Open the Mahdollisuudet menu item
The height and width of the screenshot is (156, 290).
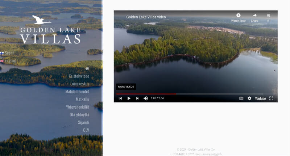77,92
